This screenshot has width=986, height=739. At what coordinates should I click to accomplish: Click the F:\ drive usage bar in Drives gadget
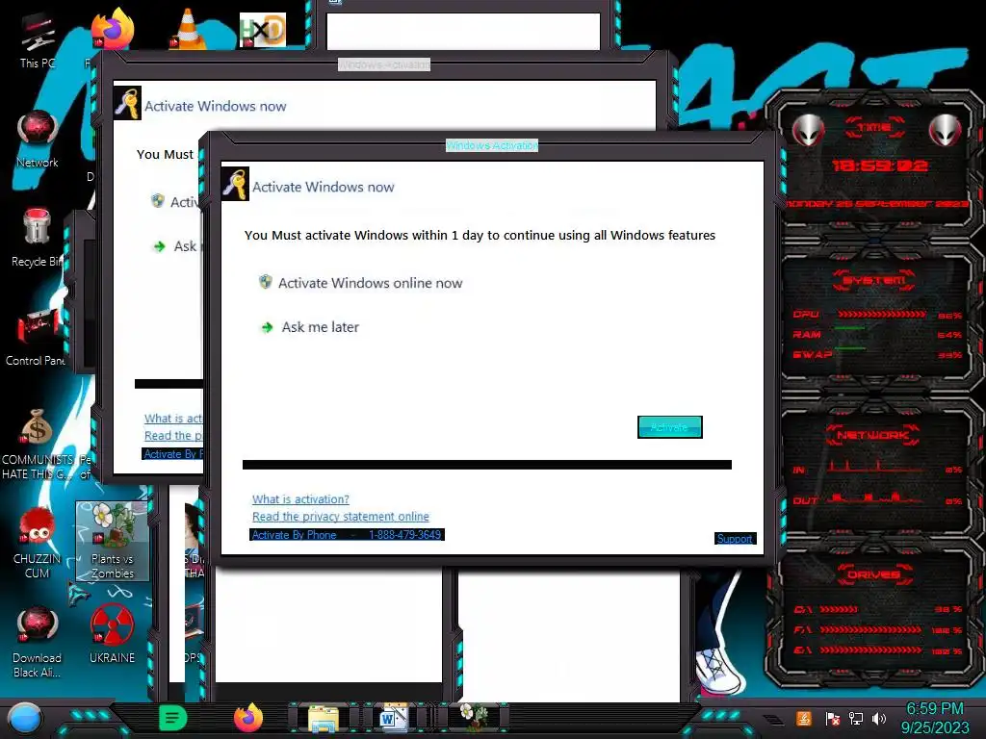(x=870, y=629)
